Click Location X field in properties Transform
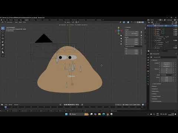This screenshot has height=133, width=178. pyautogui.click(x=167, y=63)
